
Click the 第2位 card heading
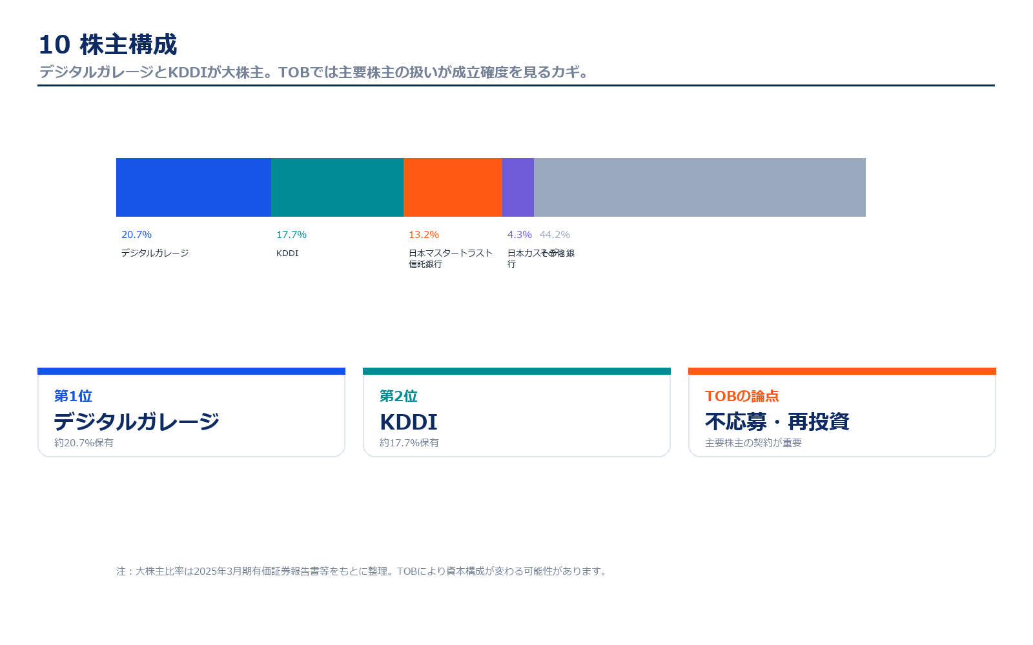click(398, 396)
